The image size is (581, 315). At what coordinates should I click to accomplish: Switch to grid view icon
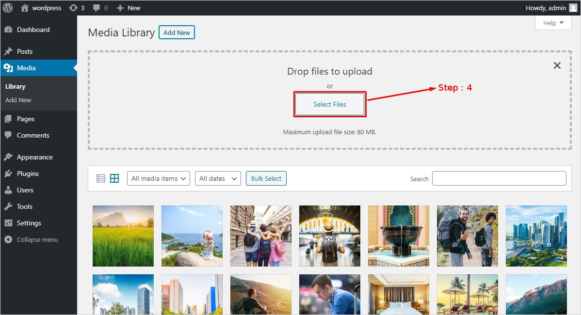tap(114, 178)
